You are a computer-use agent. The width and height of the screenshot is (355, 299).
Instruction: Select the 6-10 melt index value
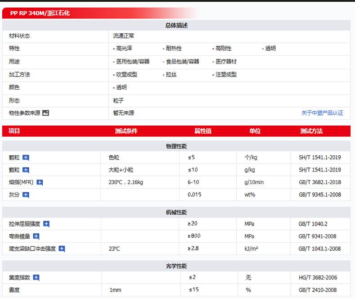point(193,182)
